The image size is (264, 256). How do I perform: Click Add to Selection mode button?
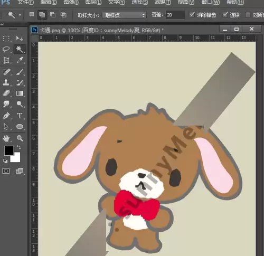tap(42, 15)
